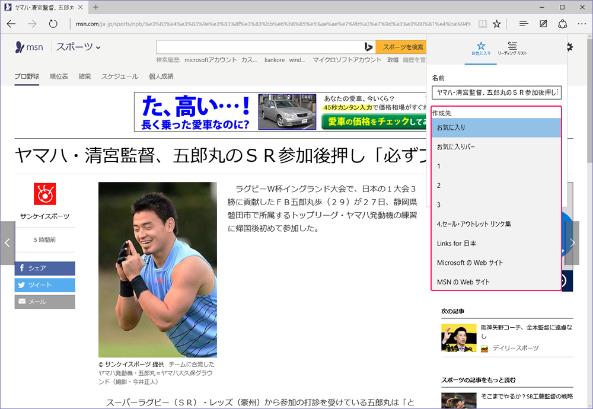This screenshot has width=593, height=409.
Task: Go to next article right arrow
Action: (572, 242)
